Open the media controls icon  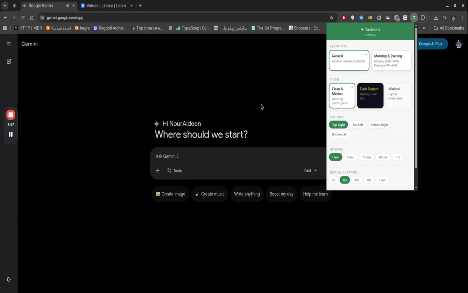(x=445, y=18)
